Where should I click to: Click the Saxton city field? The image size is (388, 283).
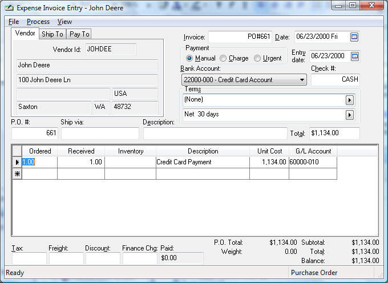point(54,107)
